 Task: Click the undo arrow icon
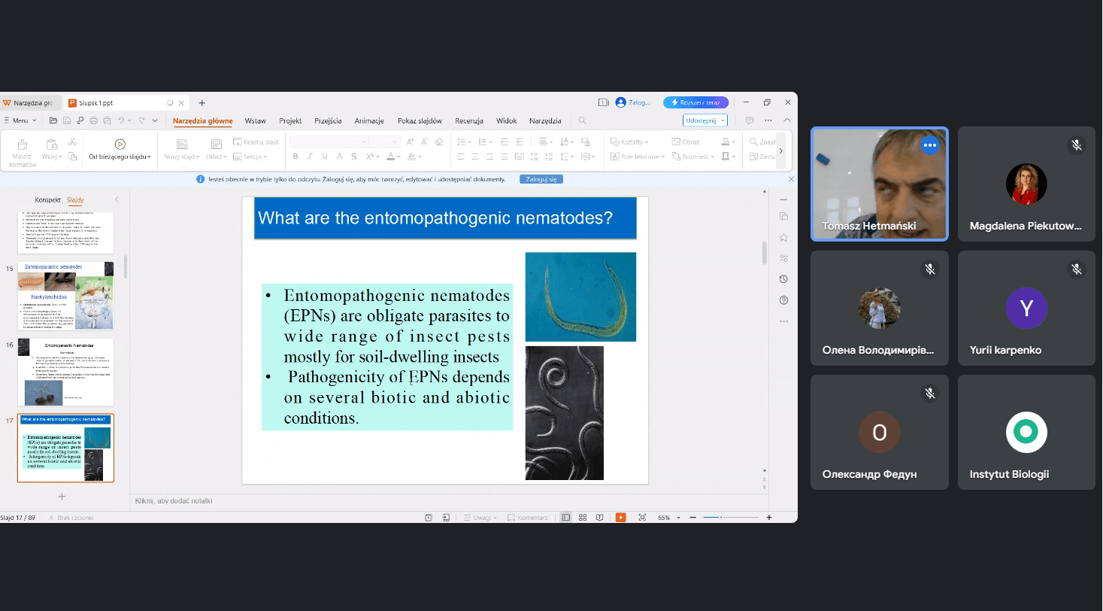click(x=121, y=120)
